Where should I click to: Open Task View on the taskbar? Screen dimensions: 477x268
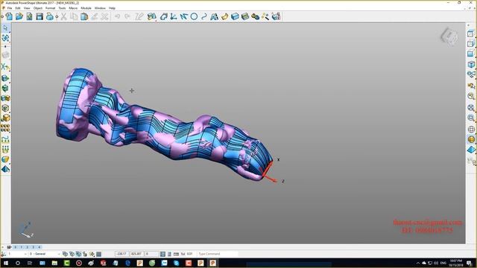pyautogui.click(x=30, y=263)
